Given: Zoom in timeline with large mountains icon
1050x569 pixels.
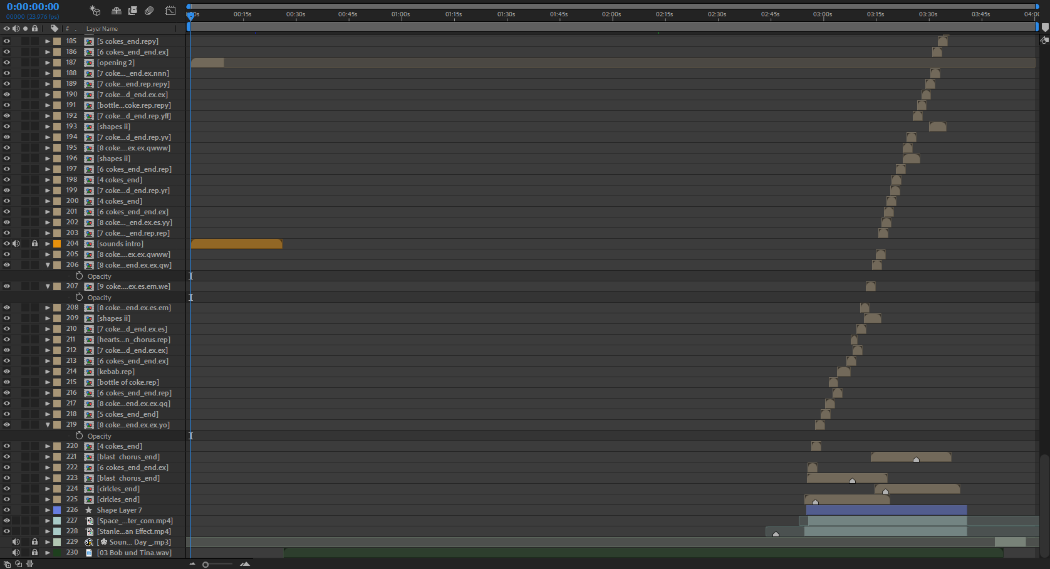Looking at the screenshot, I should click(x=245, y=564).
